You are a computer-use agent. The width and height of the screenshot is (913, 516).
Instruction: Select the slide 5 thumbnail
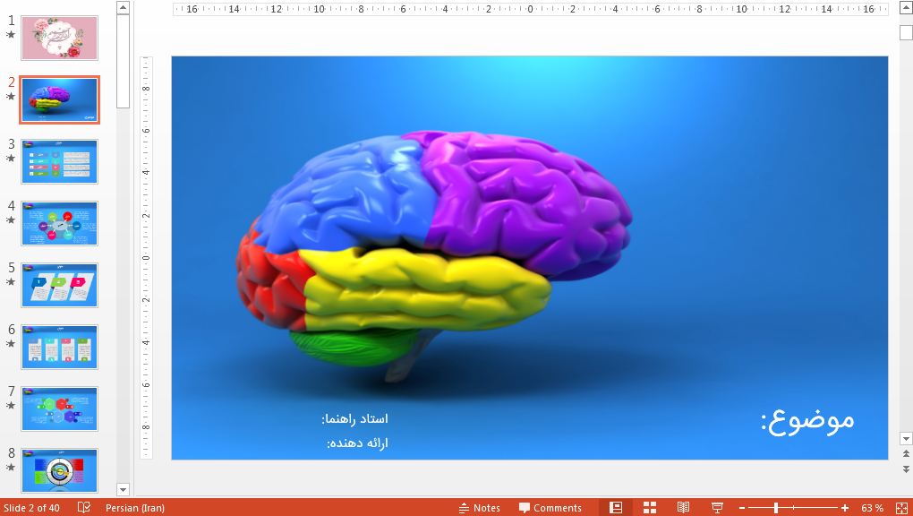[59, 285]
